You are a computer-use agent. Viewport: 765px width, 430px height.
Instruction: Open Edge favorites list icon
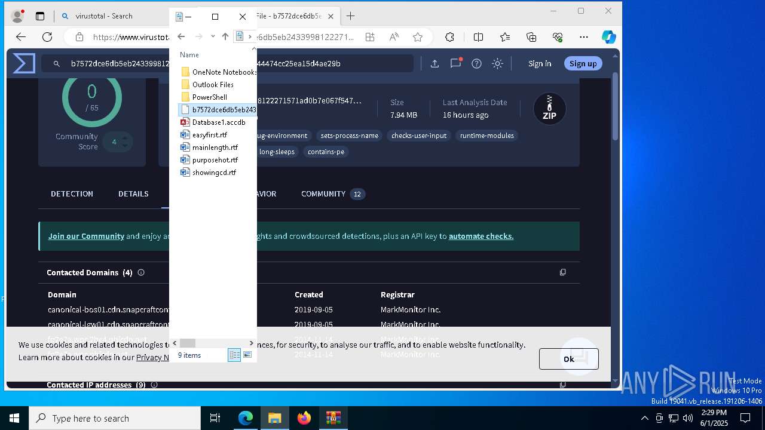pyautogui.click(x=505, y=37)
